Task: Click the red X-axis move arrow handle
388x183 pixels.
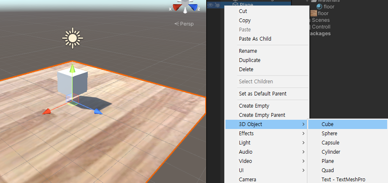Action: [47, 112]
